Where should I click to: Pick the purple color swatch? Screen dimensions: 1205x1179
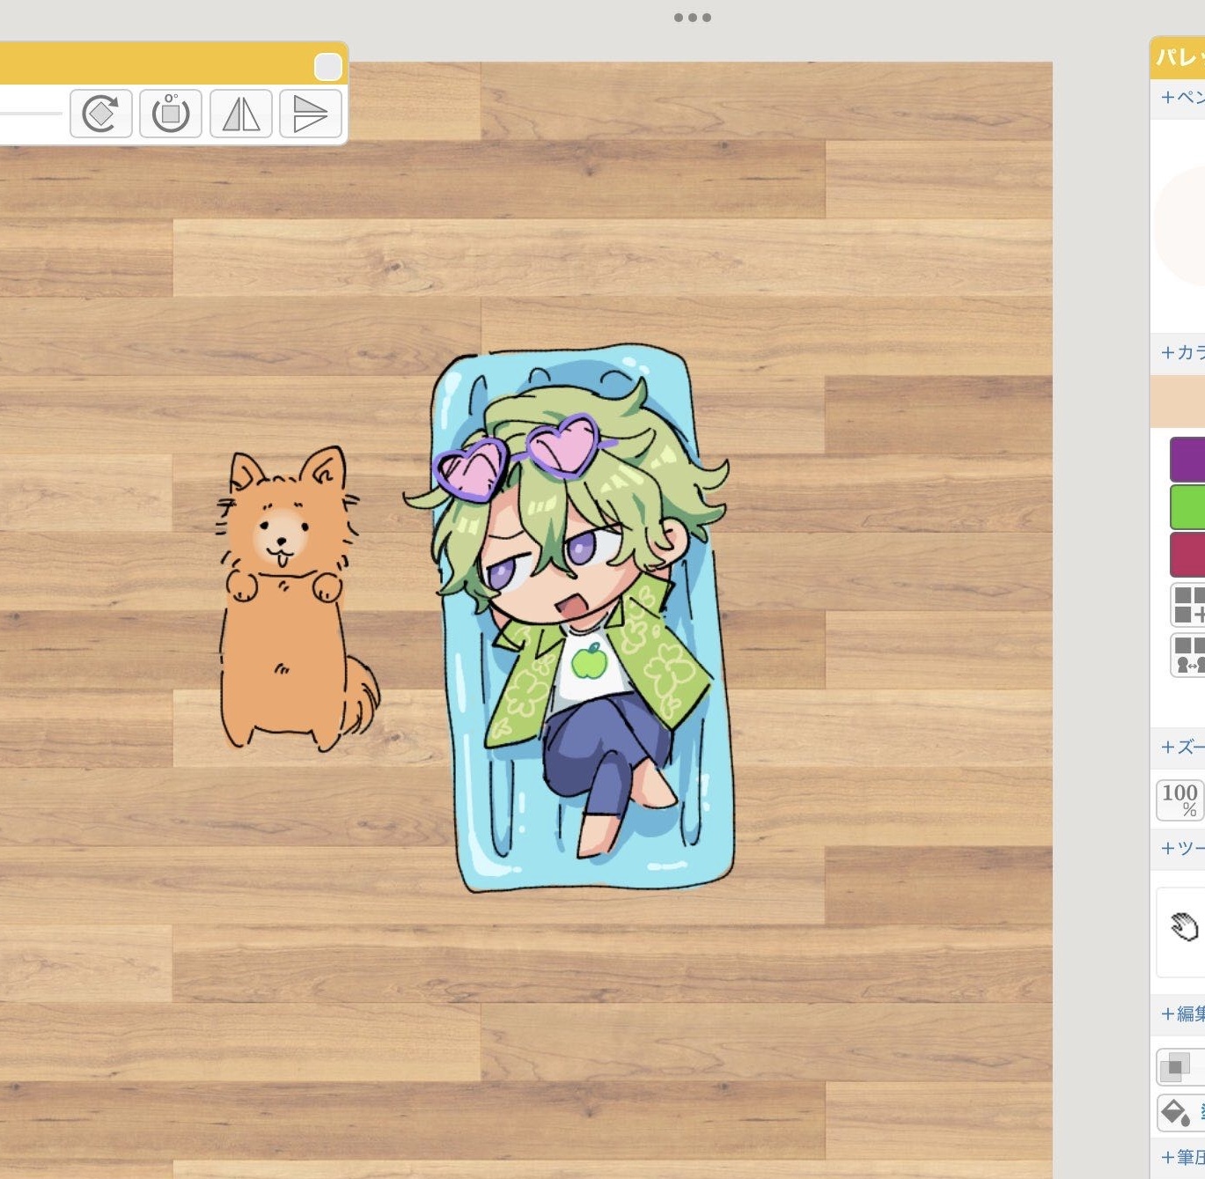[1187, 460]
